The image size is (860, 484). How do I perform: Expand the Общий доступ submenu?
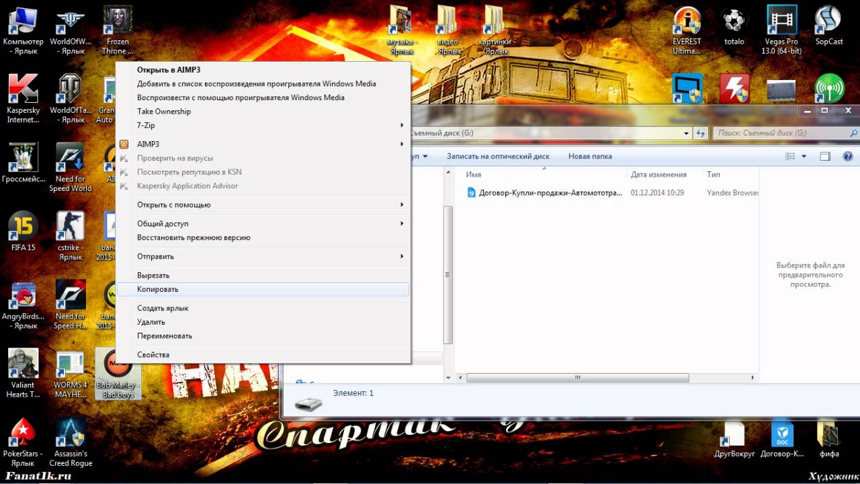pos(263,223)
